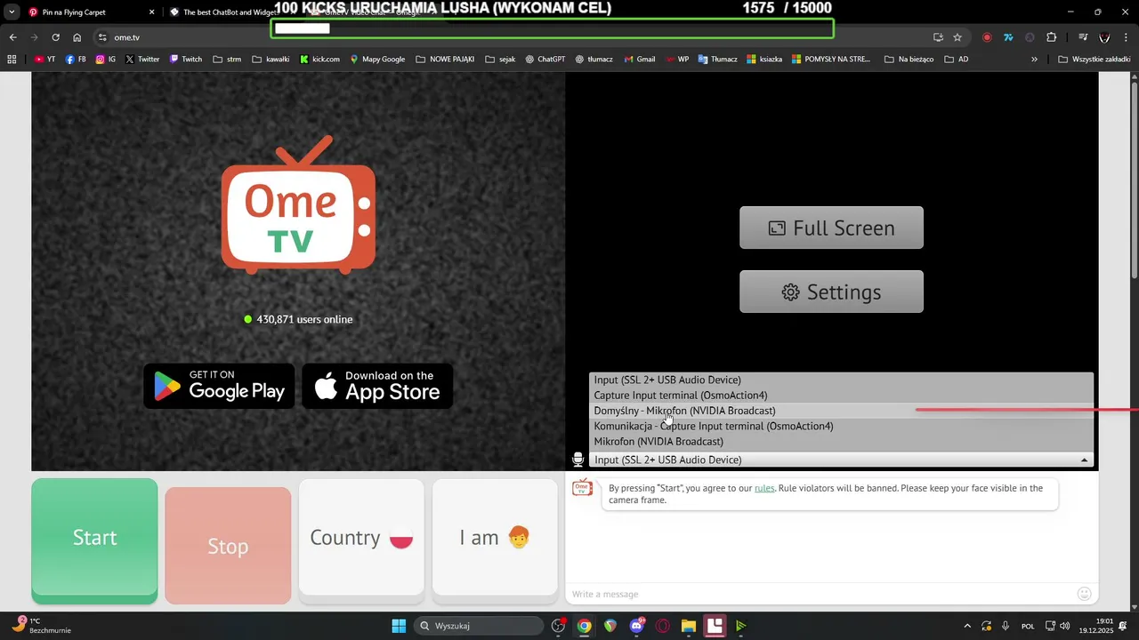Open the kick.com bookmark
This screenshot has height=640, width=1139.
[319, 60]
